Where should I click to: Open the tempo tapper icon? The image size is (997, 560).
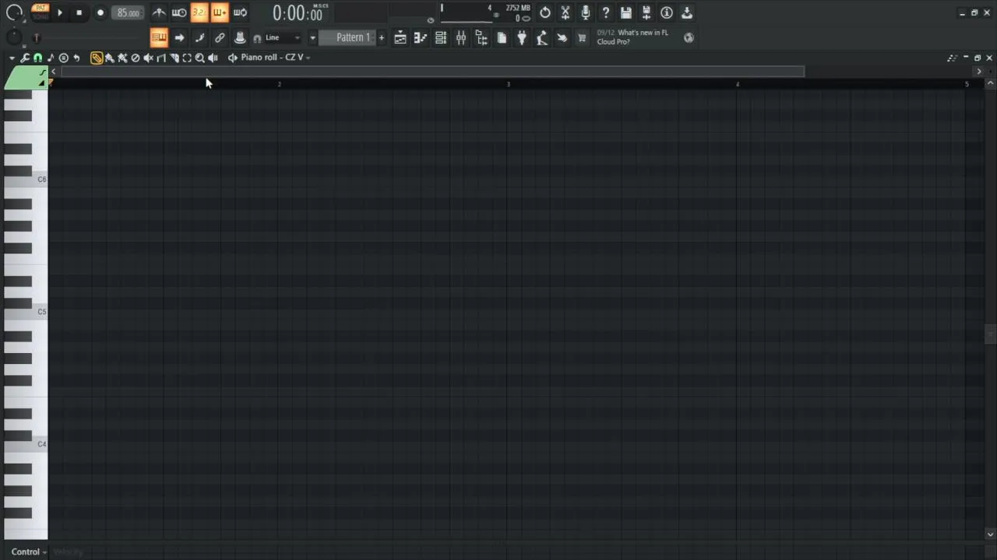click(x=542, y=37)
